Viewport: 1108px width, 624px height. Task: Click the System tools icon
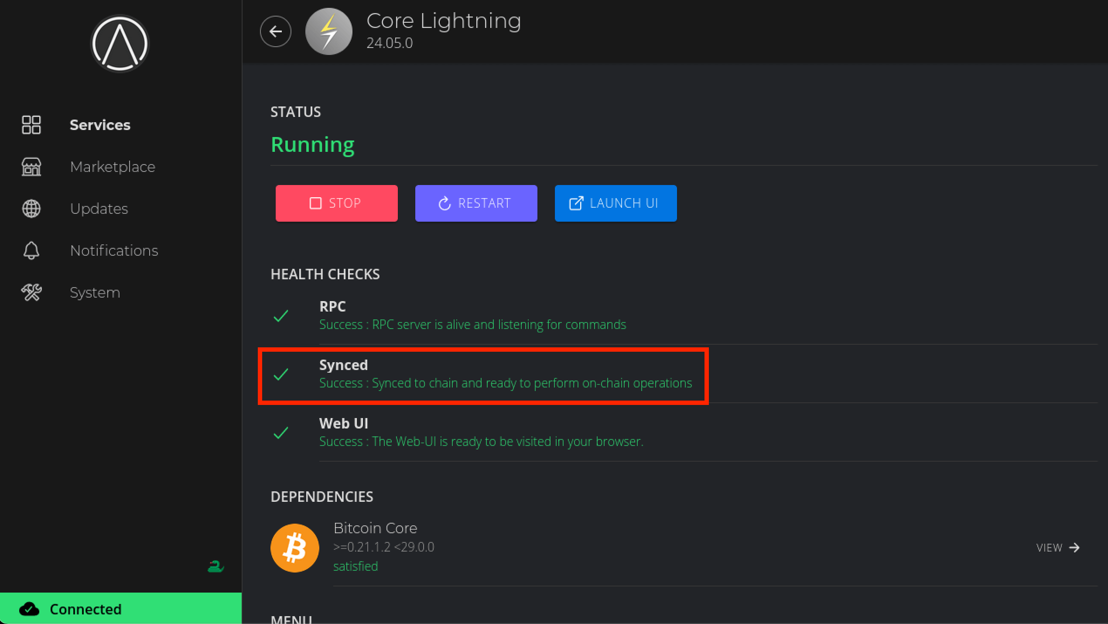(31, 292)
